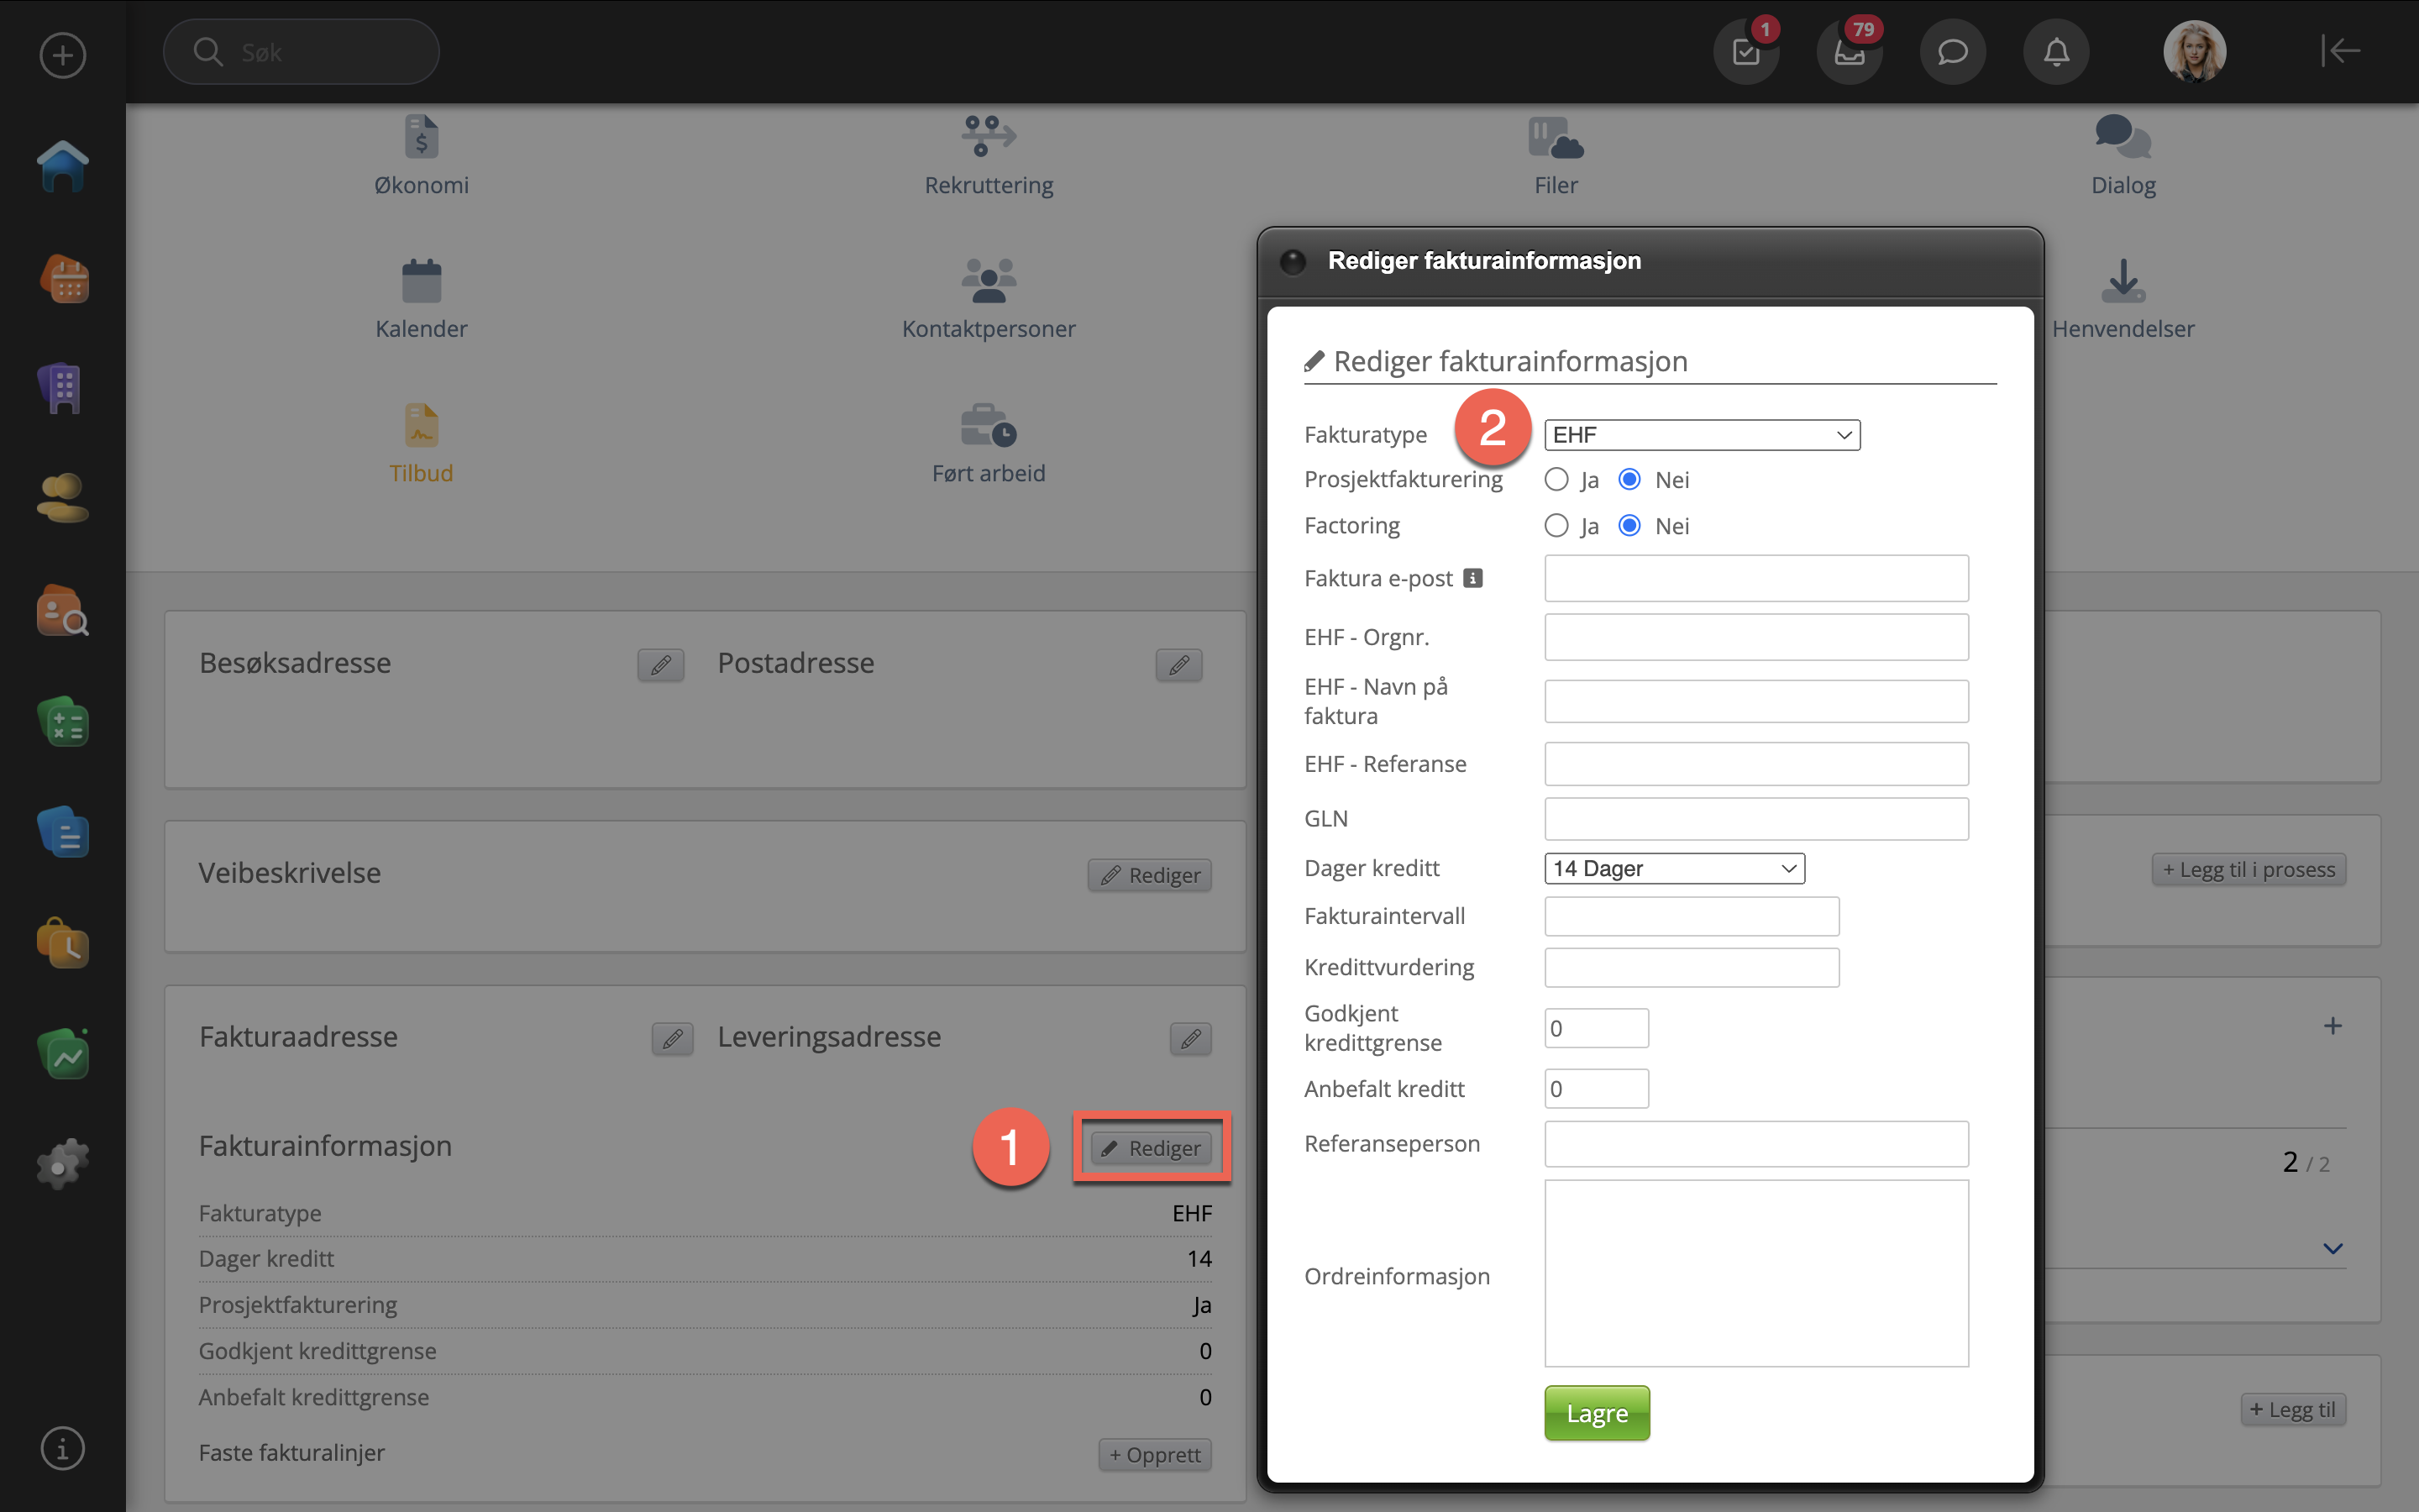This screenshot has width=2419, height=1512.
Task: Open the home icon in sidebar
Action: click(x=62, y=166)
